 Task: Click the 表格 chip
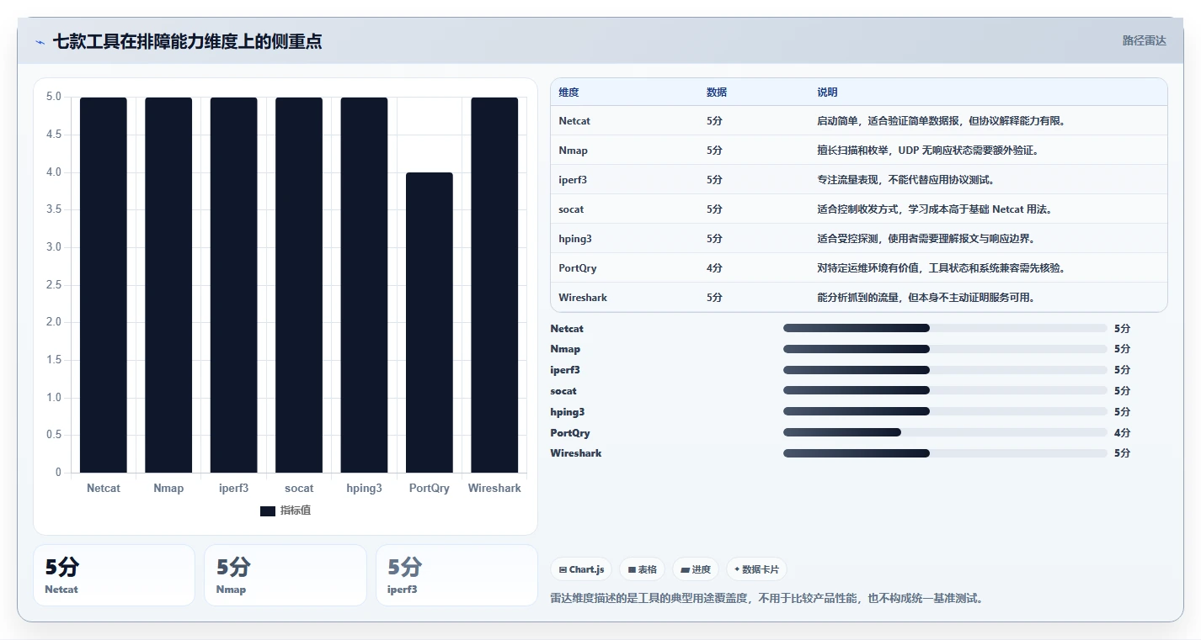(x=642, y=569)
